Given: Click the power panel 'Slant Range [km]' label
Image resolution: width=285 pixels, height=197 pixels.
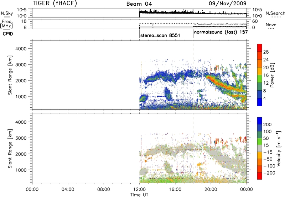Looking at the screenshot, I should 10,75.
